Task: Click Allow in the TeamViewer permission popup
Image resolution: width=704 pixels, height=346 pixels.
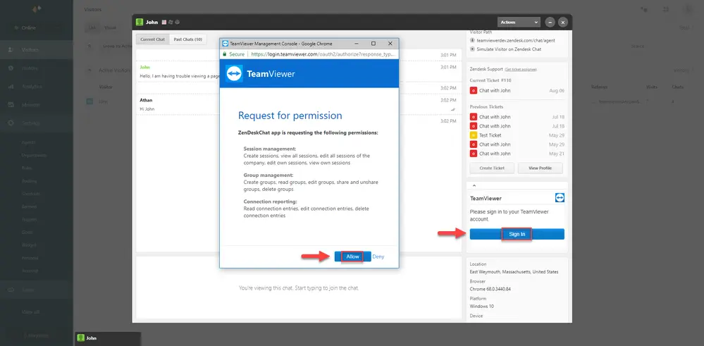Action: tap(352, 257)
